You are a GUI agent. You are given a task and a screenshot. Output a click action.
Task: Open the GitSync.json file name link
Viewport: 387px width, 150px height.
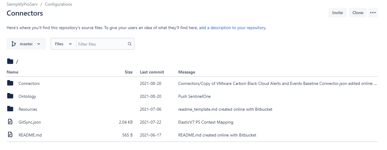tap(30, 122)
